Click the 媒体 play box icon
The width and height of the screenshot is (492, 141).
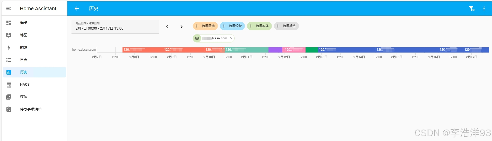[x=9, y=97]
